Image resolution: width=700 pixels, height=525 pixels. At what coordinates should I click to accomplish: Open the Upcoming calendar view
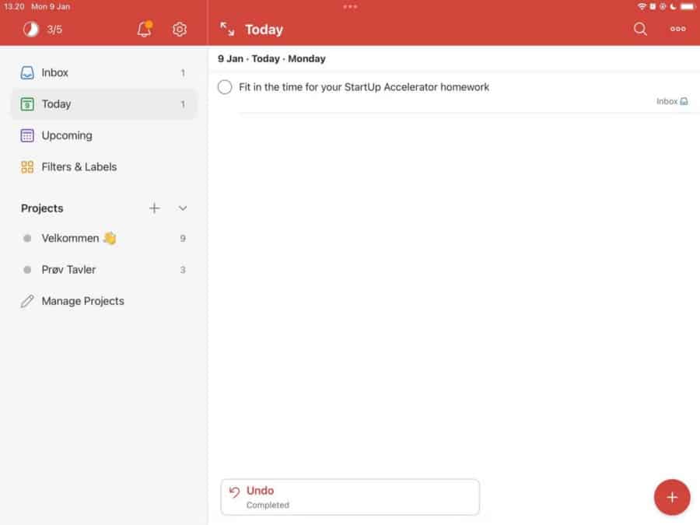65,135
